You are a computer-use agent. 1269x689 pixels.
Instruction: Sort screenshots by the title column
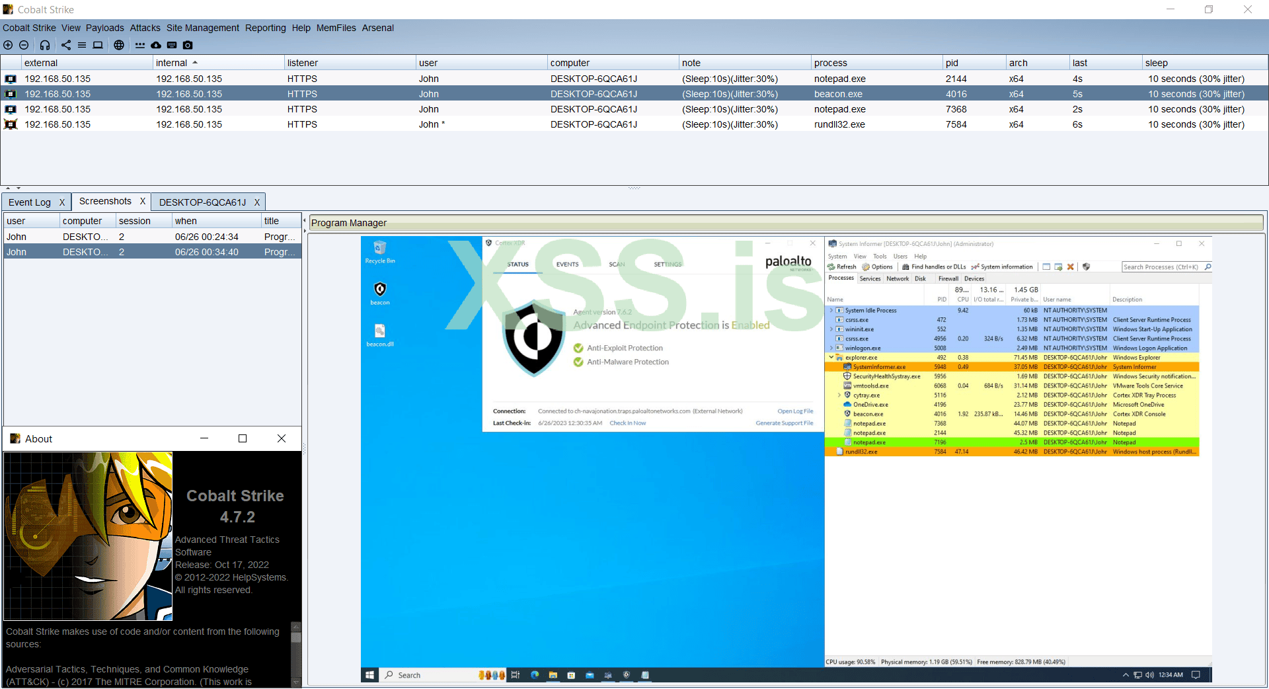coord(281,221)
